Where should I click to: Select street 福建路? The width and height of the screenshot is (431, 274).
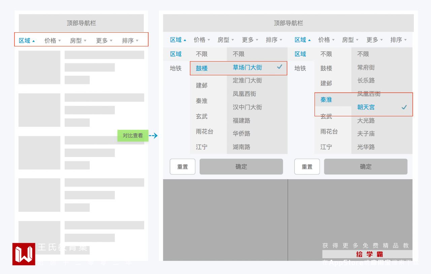241,120
